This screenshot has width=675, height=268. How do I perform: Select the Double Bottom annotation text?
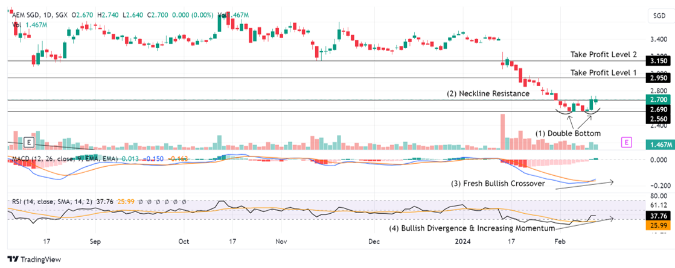(568, 133)
